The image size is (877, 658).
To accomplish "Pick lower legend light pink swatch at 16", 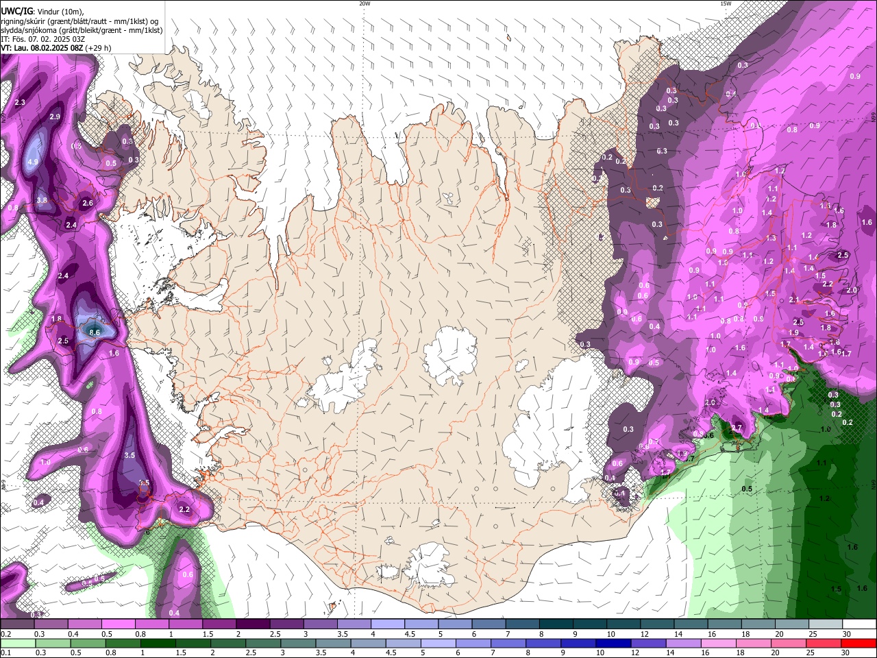I will 717,644.
